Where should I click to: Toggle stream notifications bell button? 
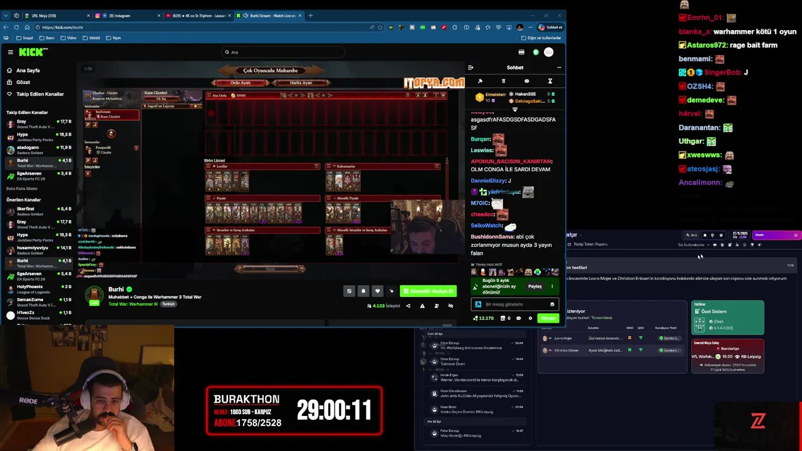point(363,291)
